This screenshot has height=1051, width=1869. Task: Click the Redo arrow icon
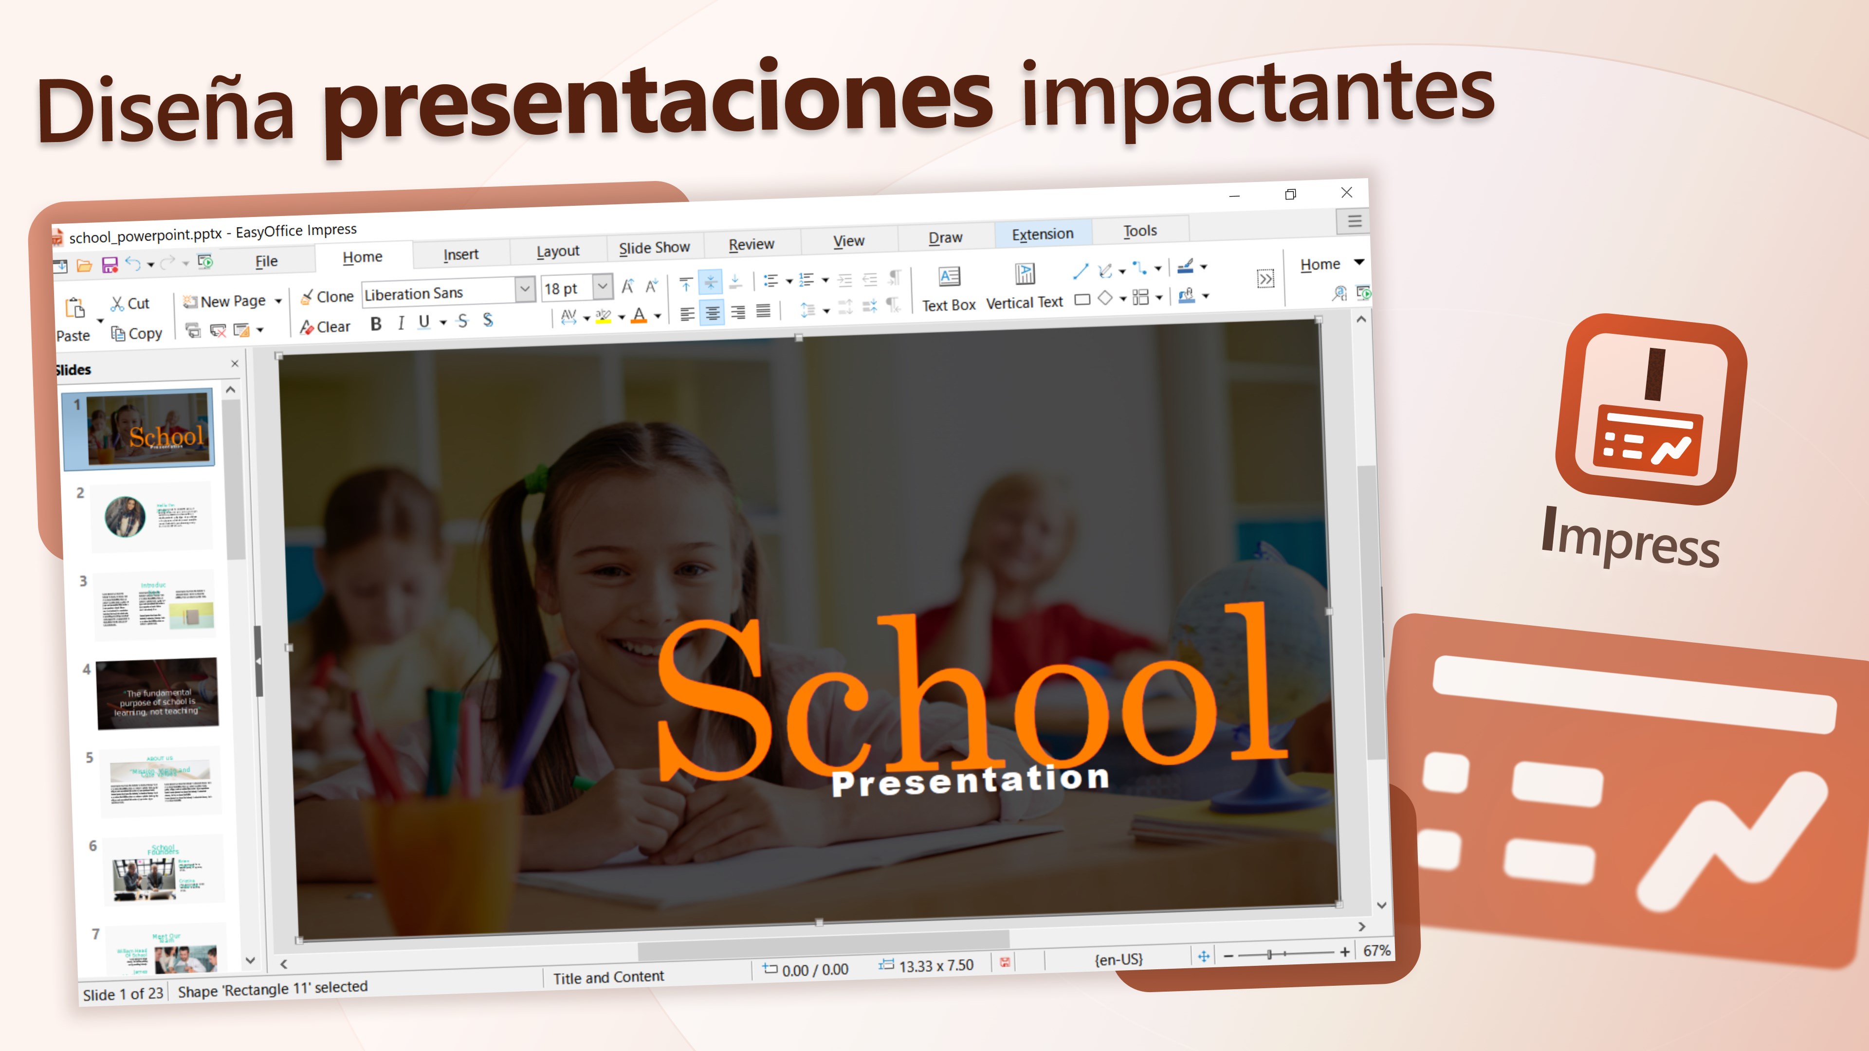[167, 262]
